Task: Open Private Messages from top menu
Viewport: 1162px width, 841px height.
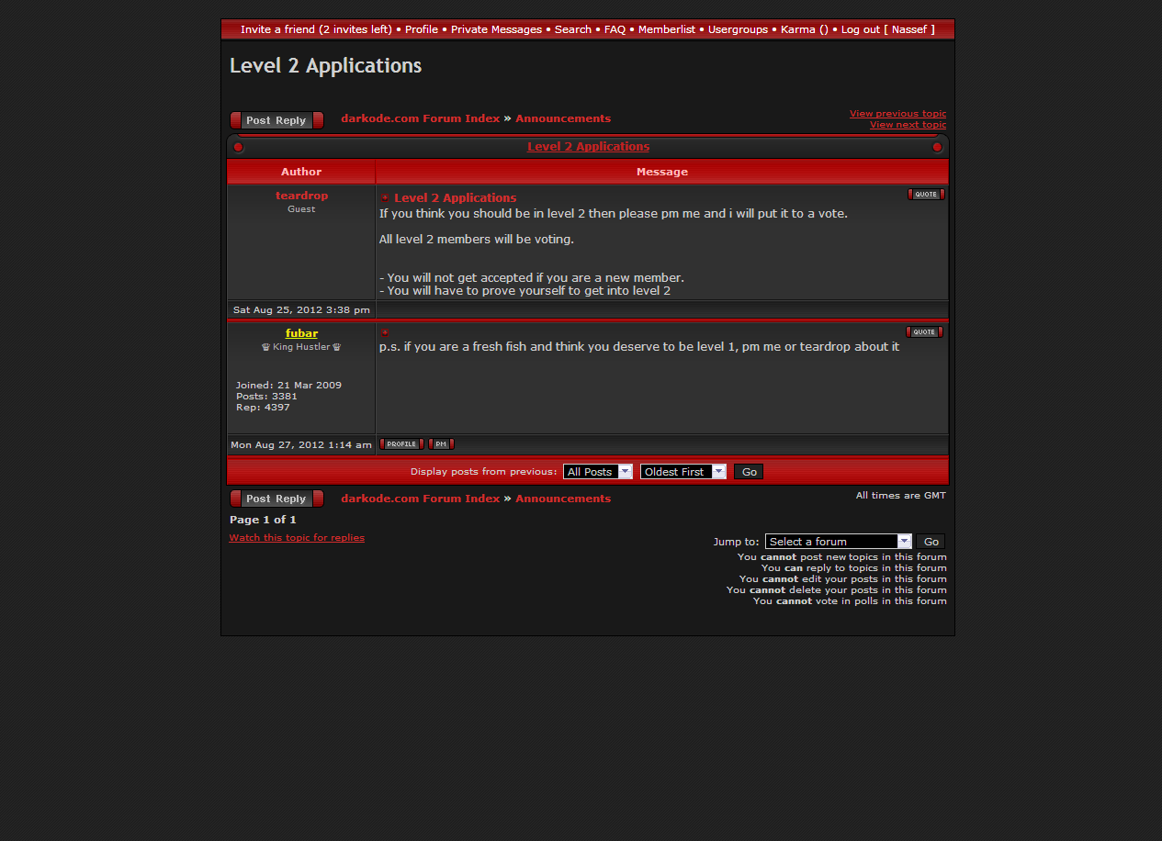Action: (496, 29)
